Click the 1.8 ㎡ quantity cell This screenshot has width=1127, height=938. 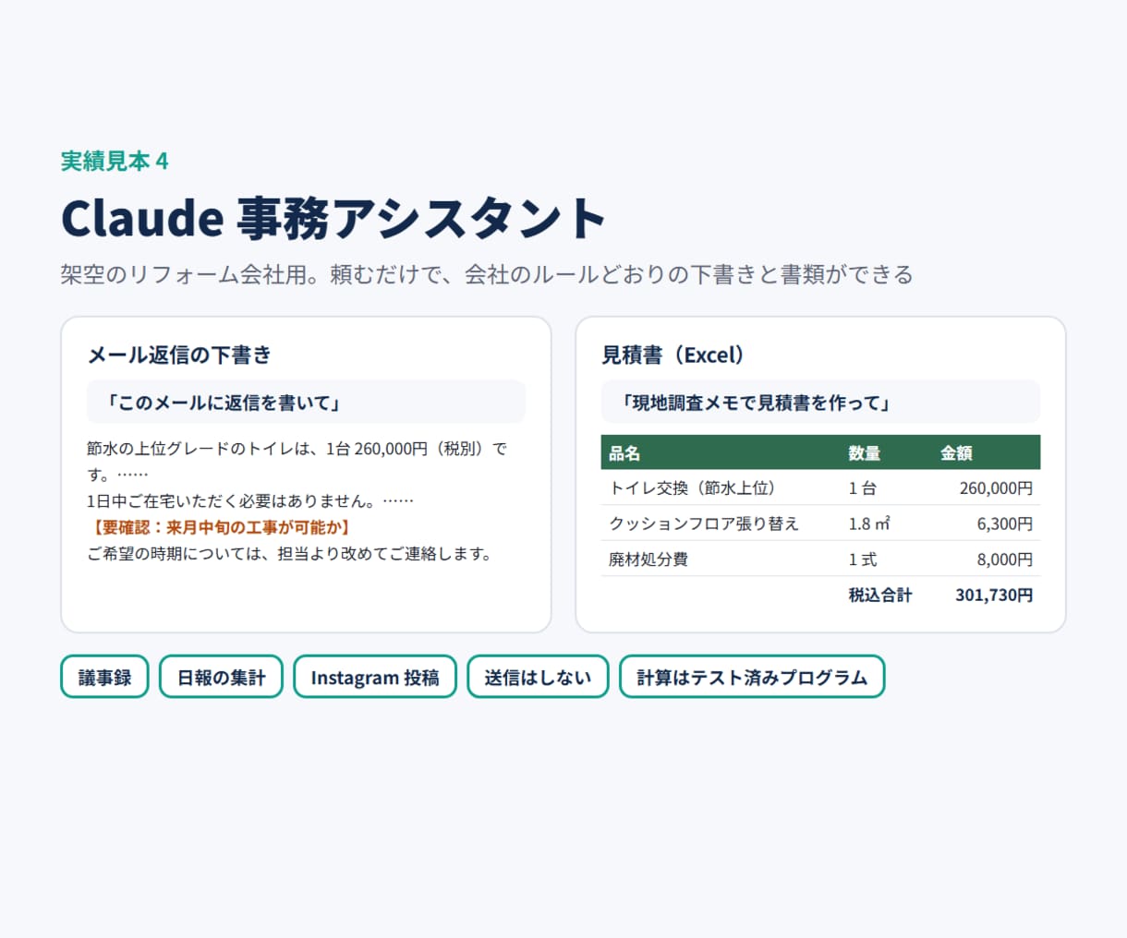[869, 523]
